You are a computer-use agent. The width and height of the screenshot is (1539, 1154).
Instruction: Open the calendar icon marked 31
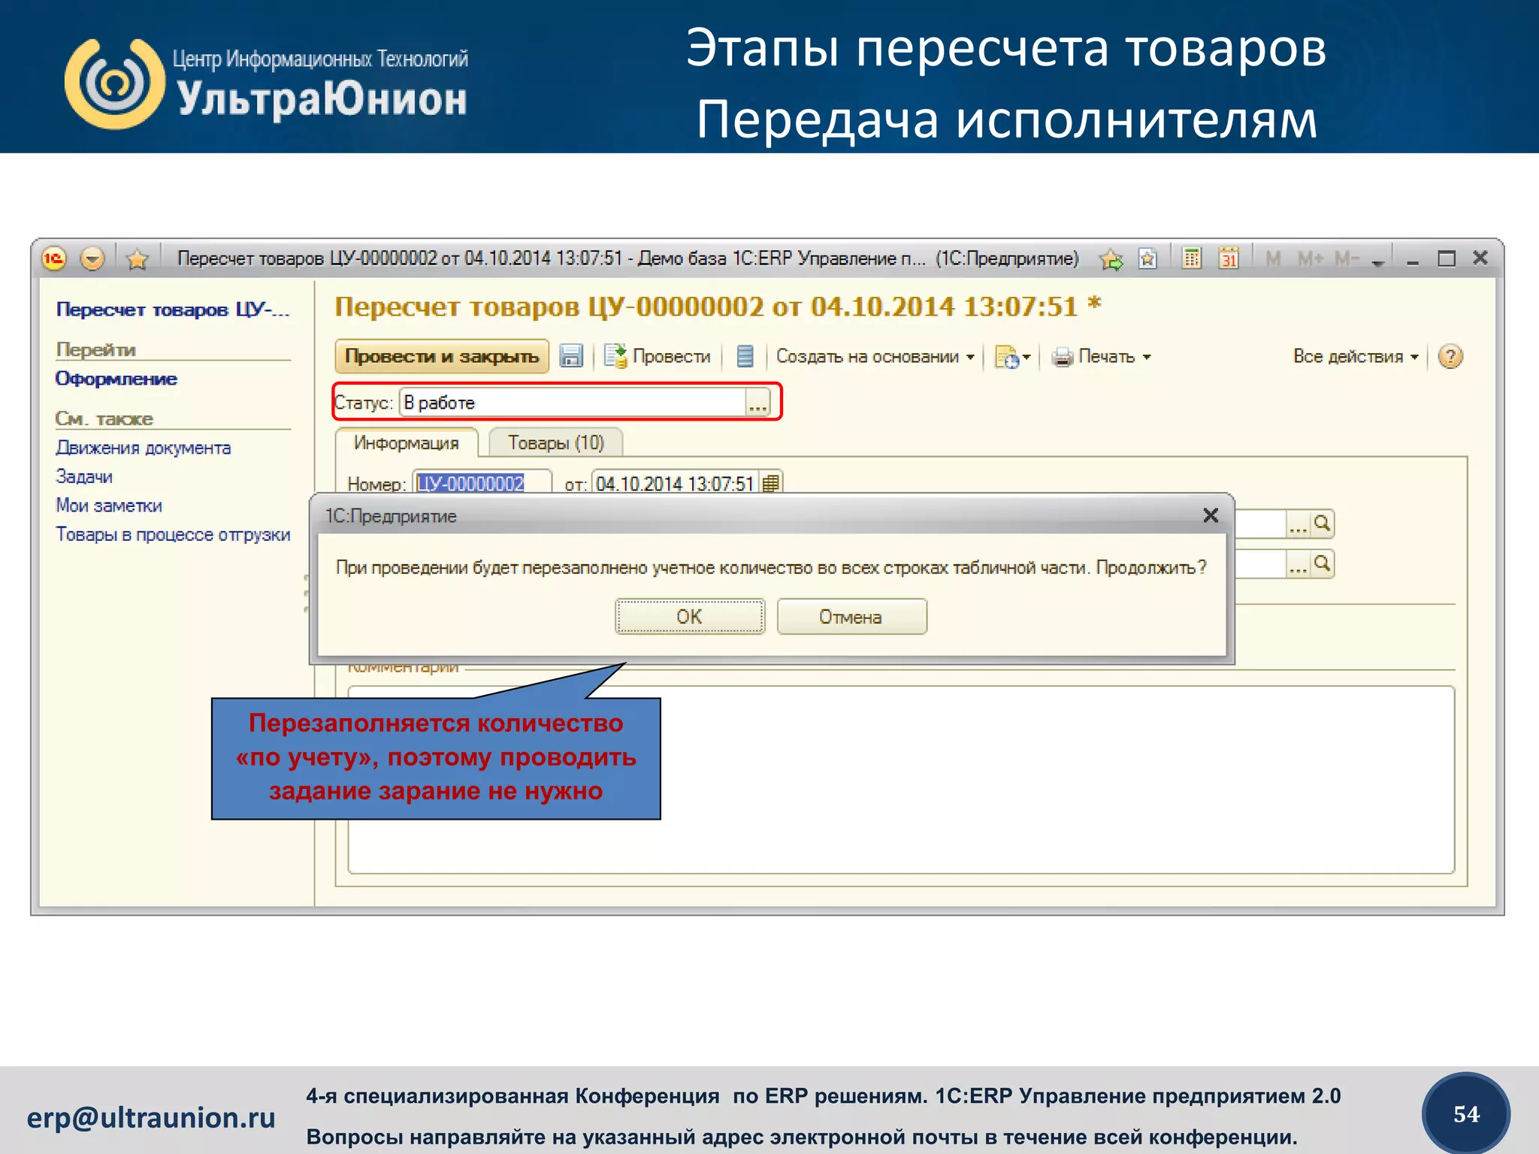[1229, 258]
